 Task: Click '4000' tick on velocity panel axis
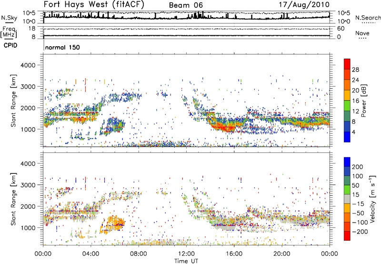click(28, 163)
